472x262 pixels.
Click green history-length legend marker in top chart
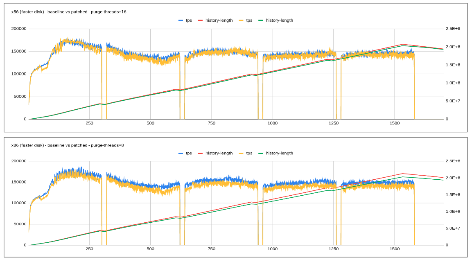[261, 20]
